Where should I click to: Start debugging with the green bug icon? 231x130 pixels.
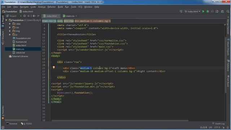(x=208, y=11)
